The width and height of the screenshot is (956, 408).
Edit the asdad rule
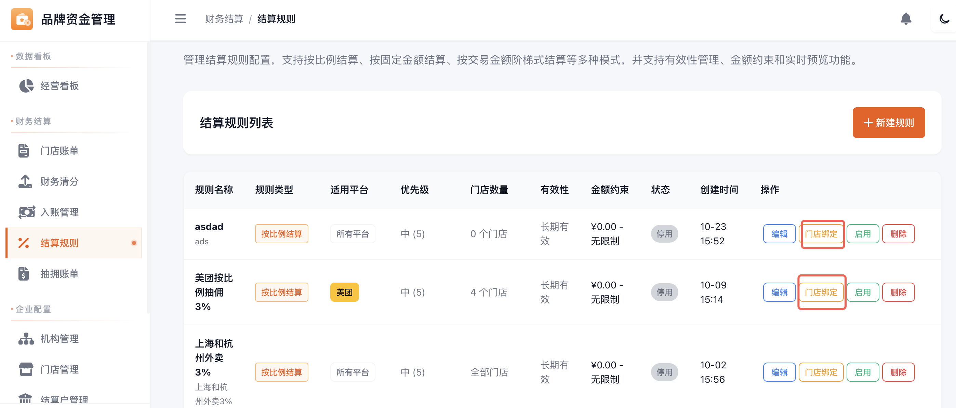click(x=779, y=234)
